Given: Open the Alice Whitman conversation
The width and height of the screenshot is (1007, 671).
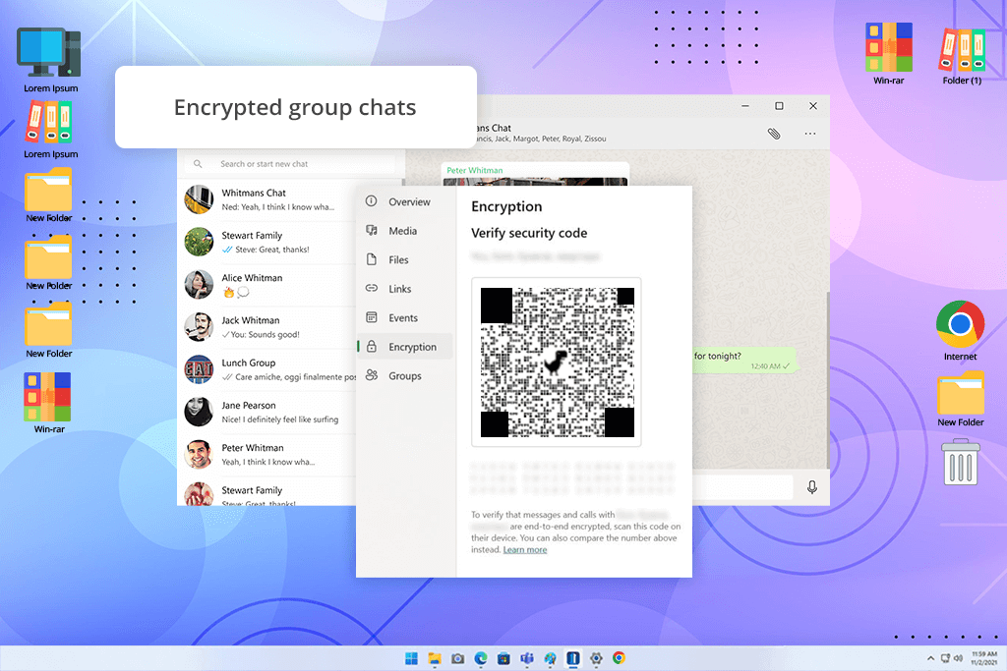Looking at the screenshot, I should 267,285.
